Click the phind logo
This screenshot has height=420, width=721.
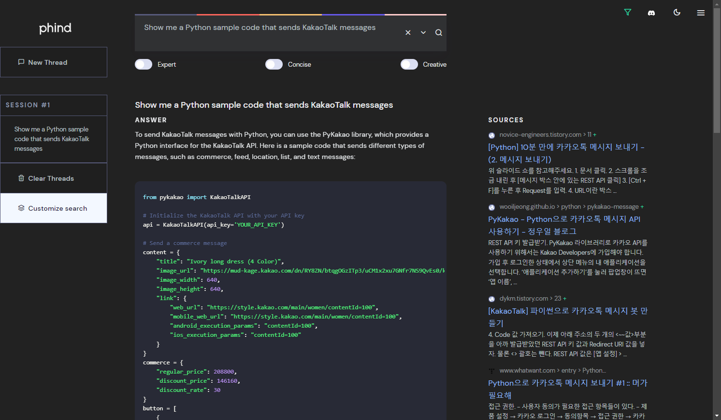pos(55,28)
